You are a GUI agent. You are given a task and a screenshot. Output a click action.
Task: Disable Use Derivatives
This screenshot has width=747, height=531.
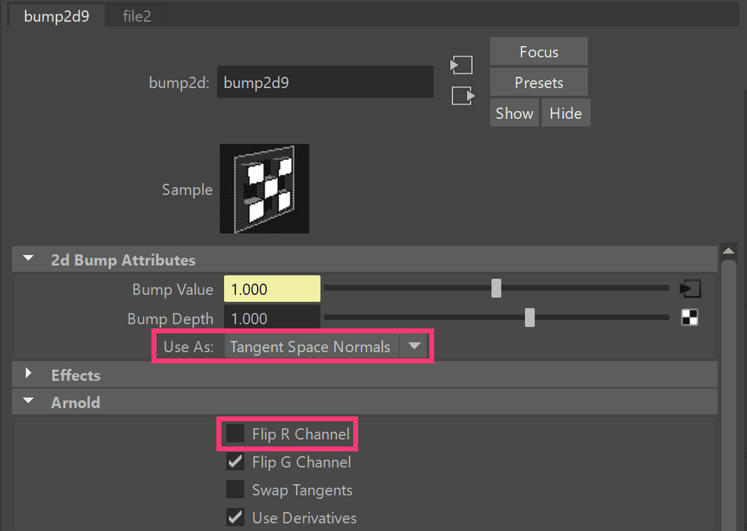235,518
